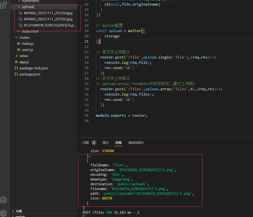The width and height of the screenshot is (253, 217).
Task: Click the image icon of MVIMG_20221111_201334.jpg
Action: click(21, 13)
